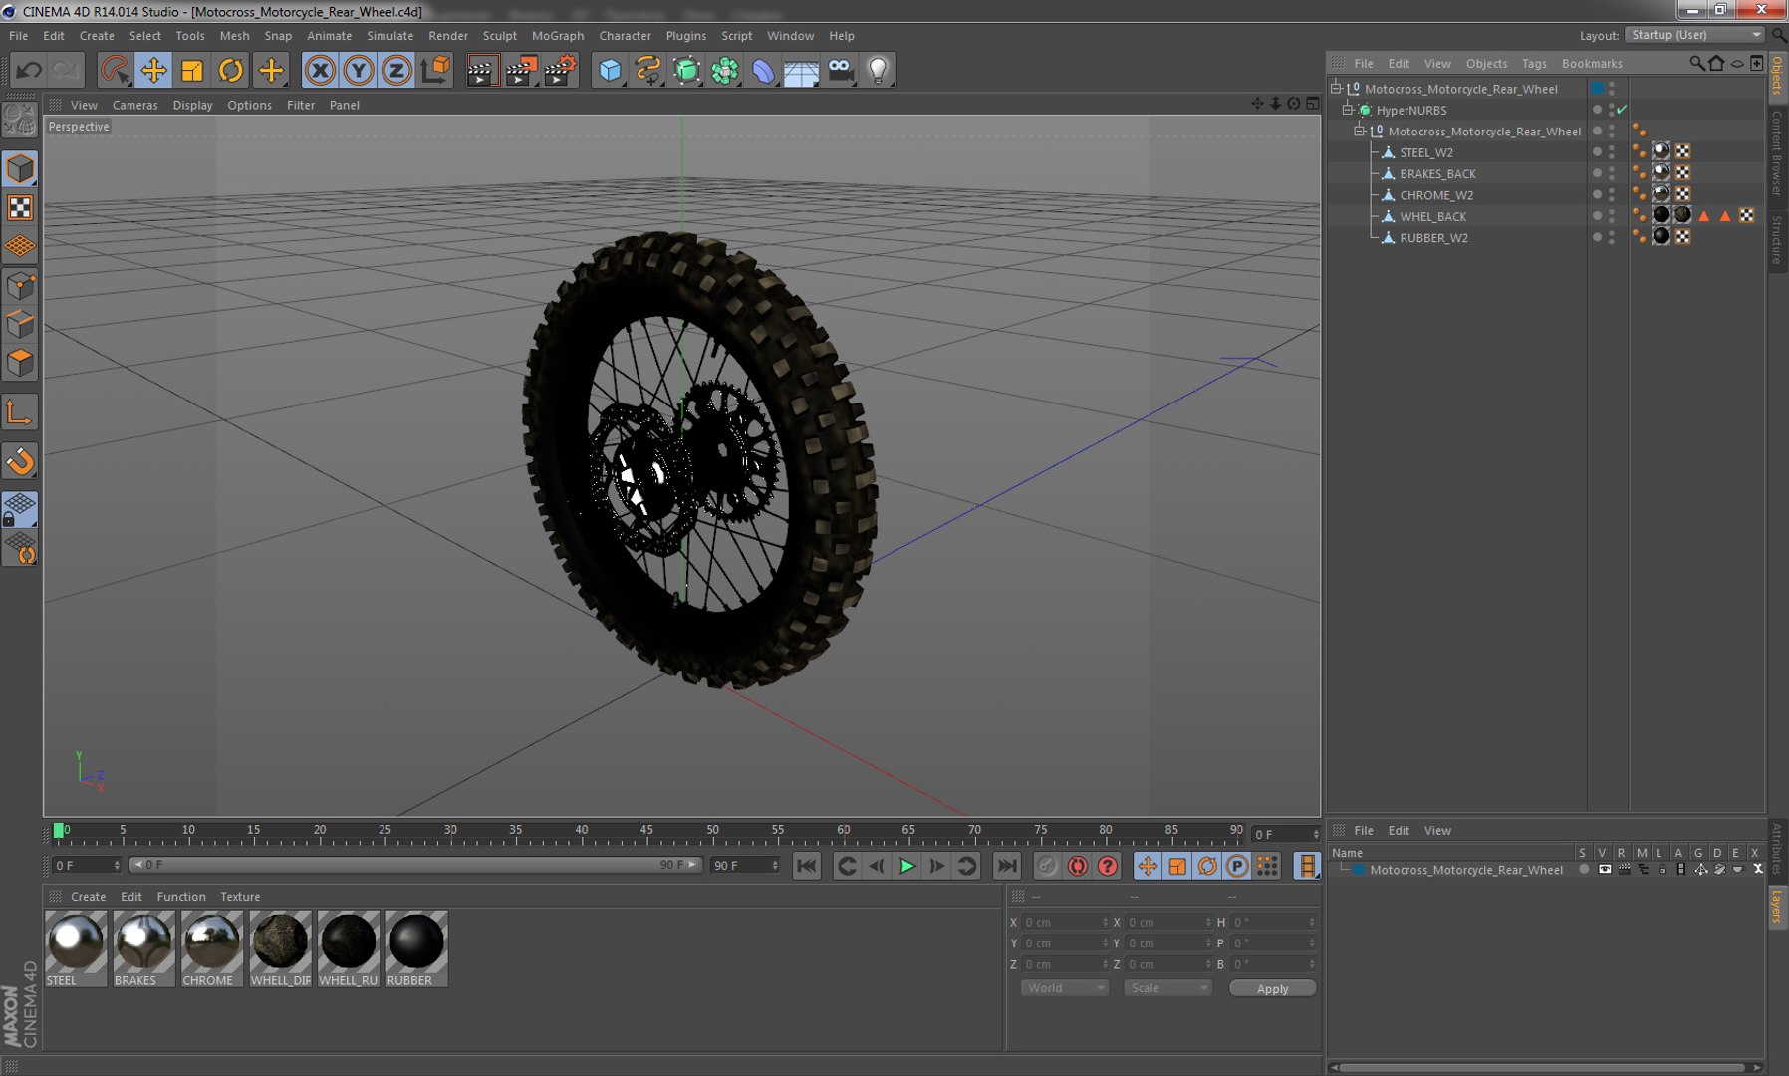This screenshot has height=1076, width=1789.
Task: Add a Camera object
Action: tap(840, 71)
